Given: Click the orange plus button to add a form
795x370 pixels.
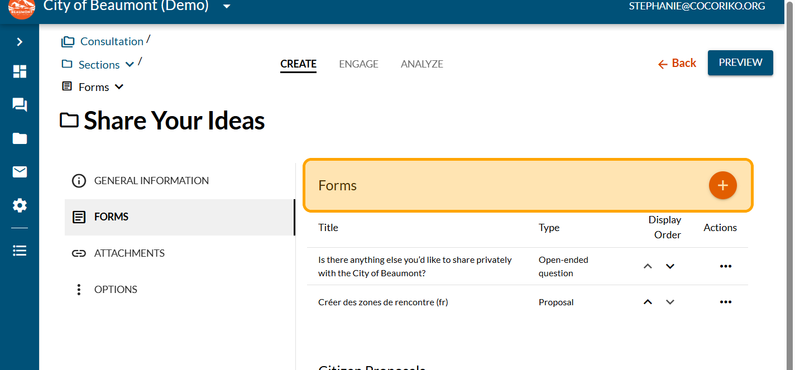Looking at the screenshot, I should point(722,185).
